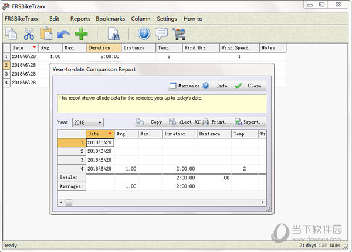
Task: Open the FRSBikeTraxx menu
Action: pyautogui.click(x=22, y=19)
